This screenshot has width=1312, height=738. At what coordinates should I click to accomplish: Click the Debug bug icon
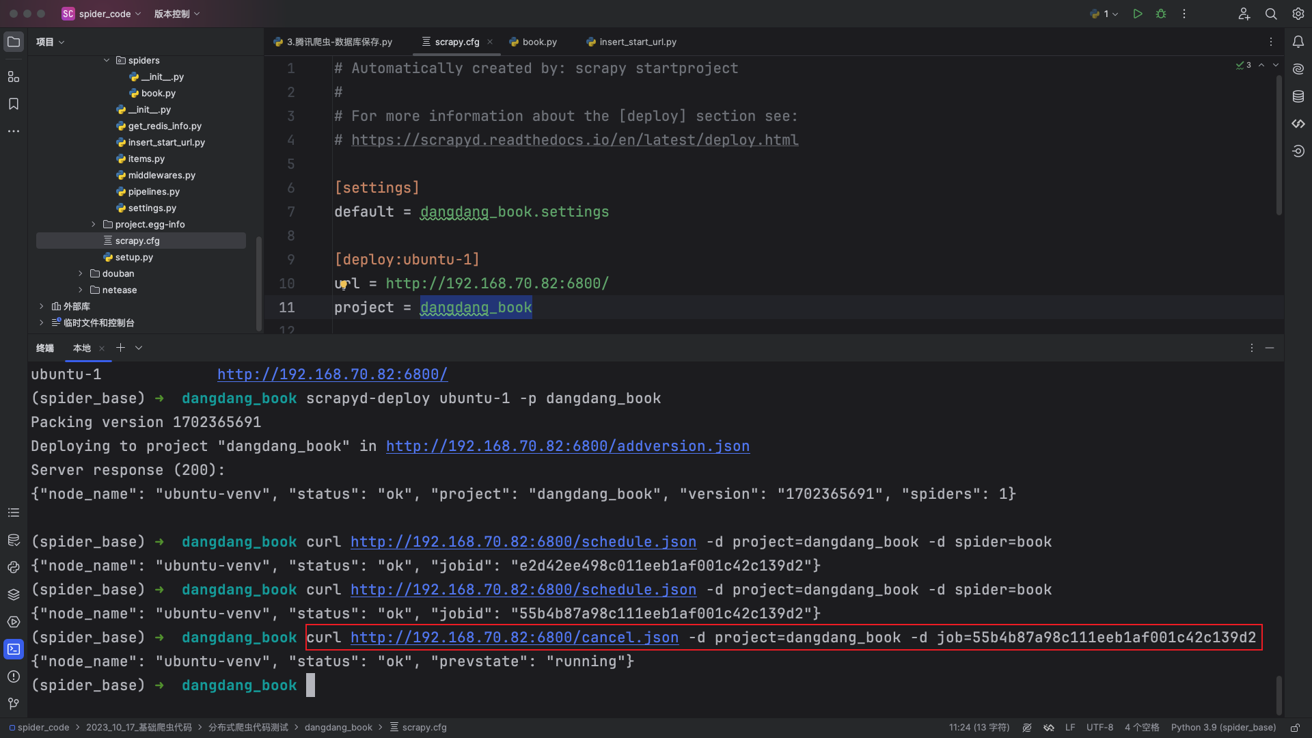1161,14
